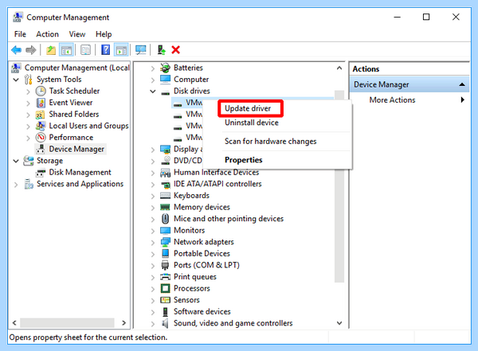Click the speaker icon for Sound controllers
Viewport: 478px width, 351px height.
point(165,323)
